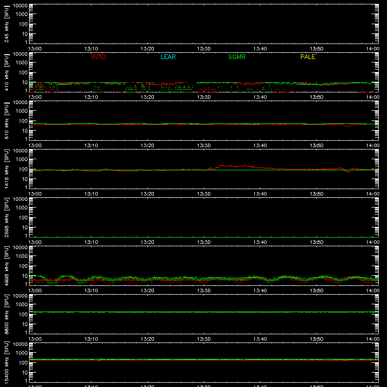Select the 1415 MHz [SFU] axis title

coord(6,169)
